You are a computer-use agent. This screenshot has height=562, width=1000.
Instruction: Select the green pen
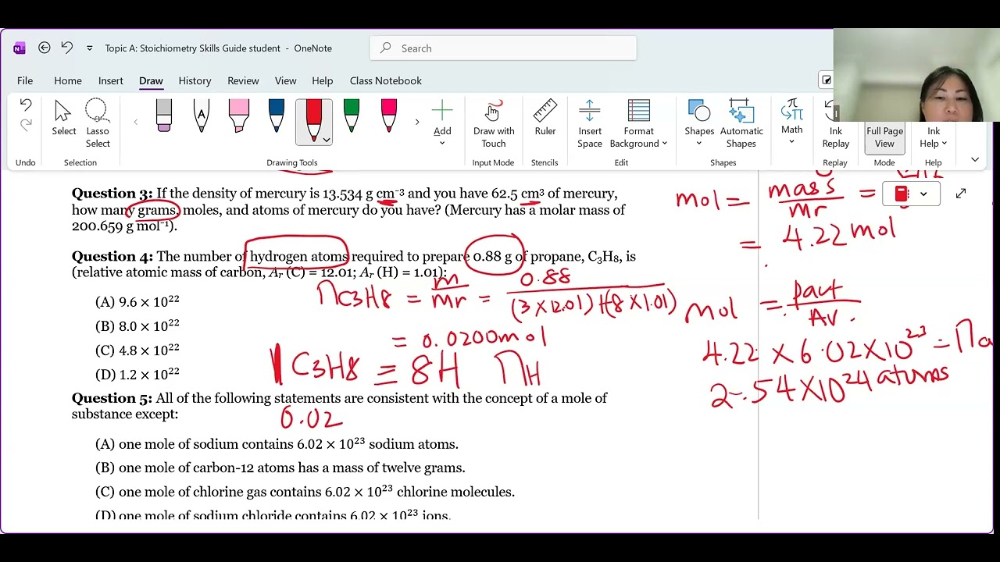click(352, 116)
